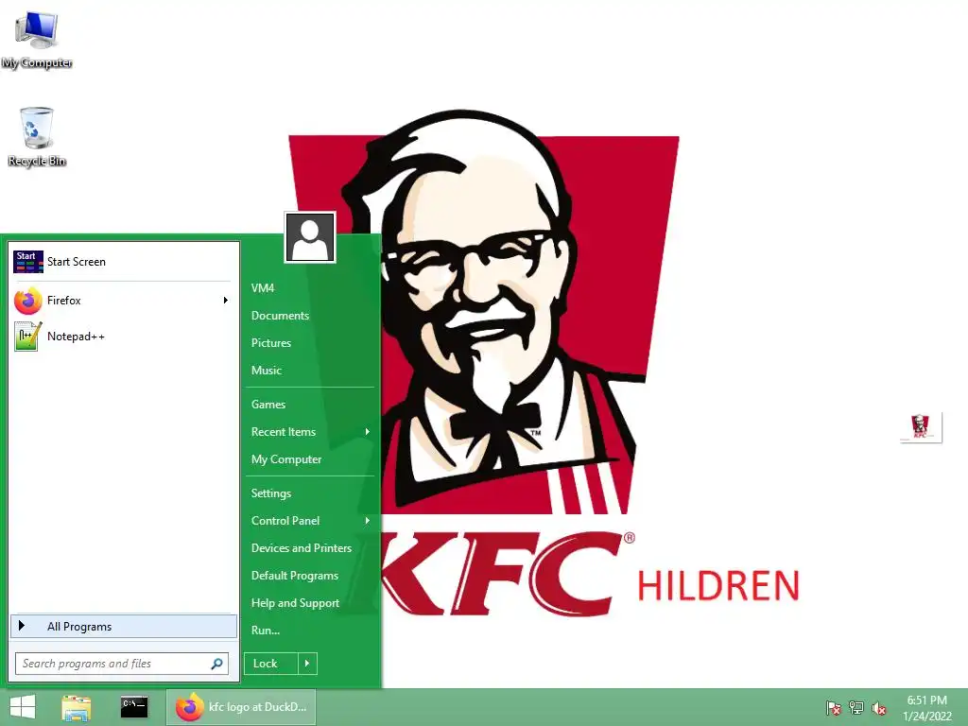Open Settings from the Start menu
The width and height of the screenshot is (968, 726).
pyautogui.click(x=270, y=493)
